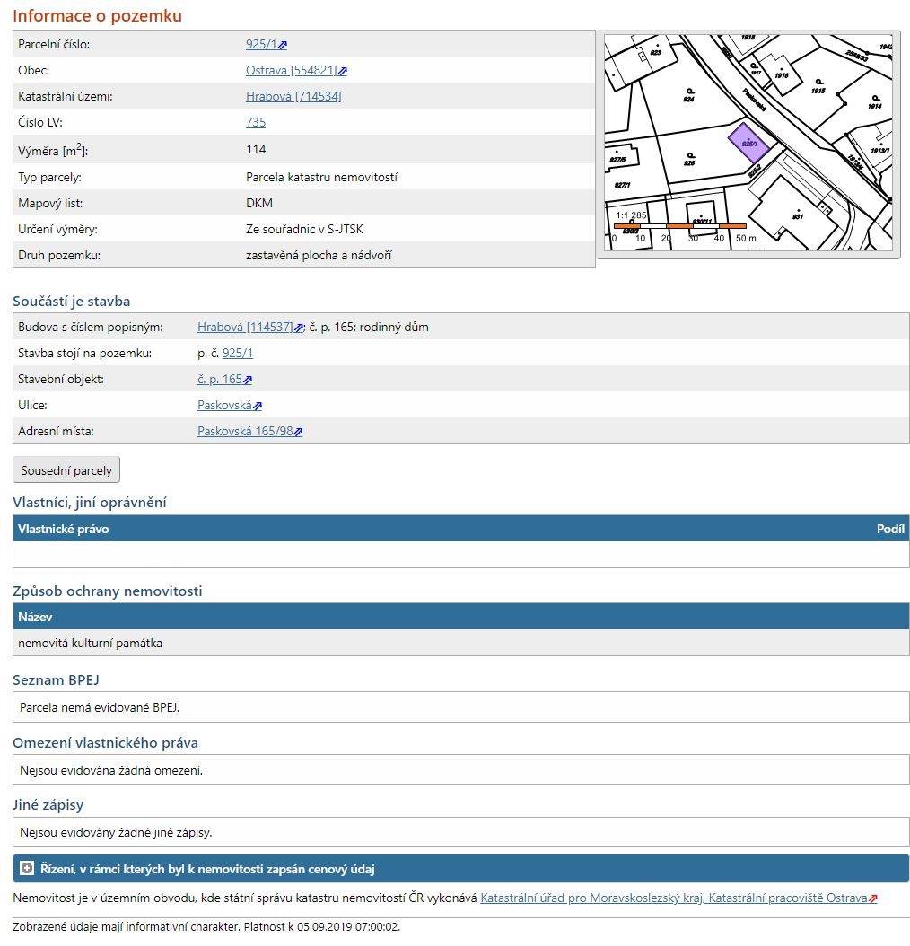
Task: Click the Platnost k 05.09.2019 07:00:02 text
Action: pyautogui.click(x=321, y=926)
